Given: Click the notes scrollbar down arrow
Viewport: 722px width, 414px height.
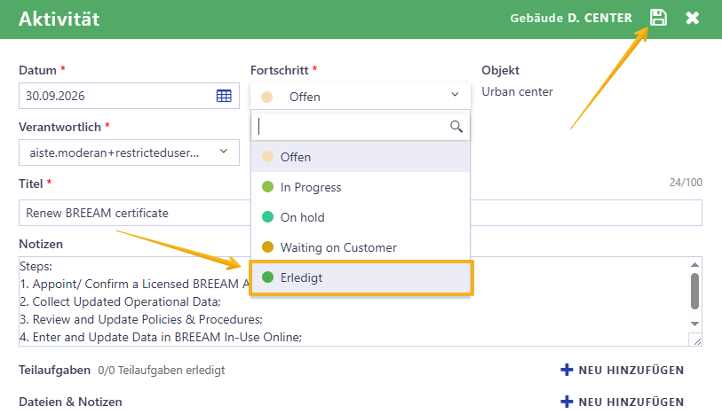Looking at the screenshot, I should click(694, 324).
